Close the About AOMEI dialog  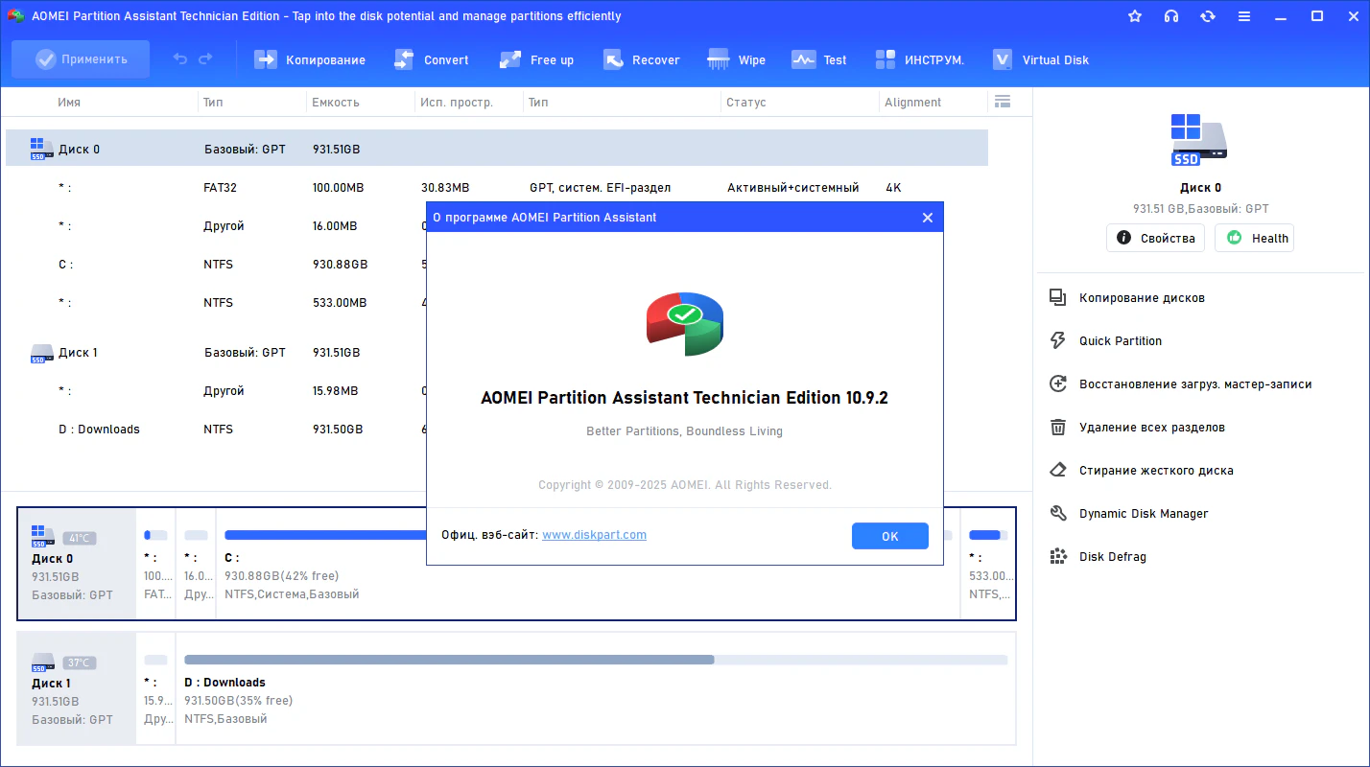point(927,218)
